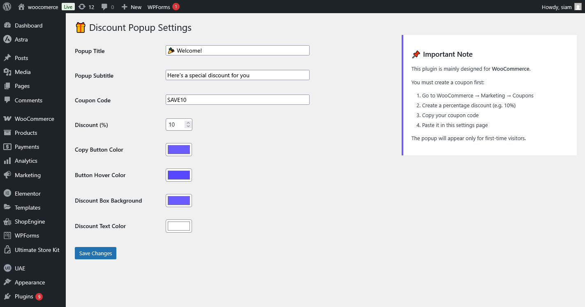Open Media library from sidebar icon

[9, 72]
